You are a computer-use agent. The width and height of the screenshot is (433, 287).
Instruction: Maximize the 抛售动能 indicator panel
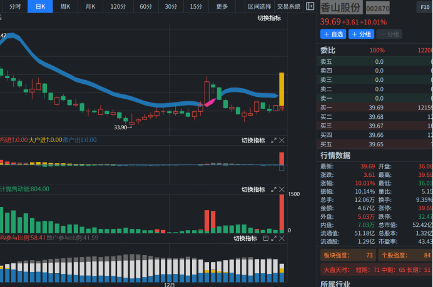pos(273,189)
